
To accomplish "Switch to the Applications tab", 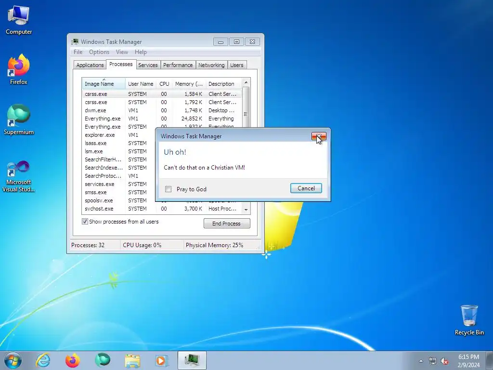I will click(90, 65).
